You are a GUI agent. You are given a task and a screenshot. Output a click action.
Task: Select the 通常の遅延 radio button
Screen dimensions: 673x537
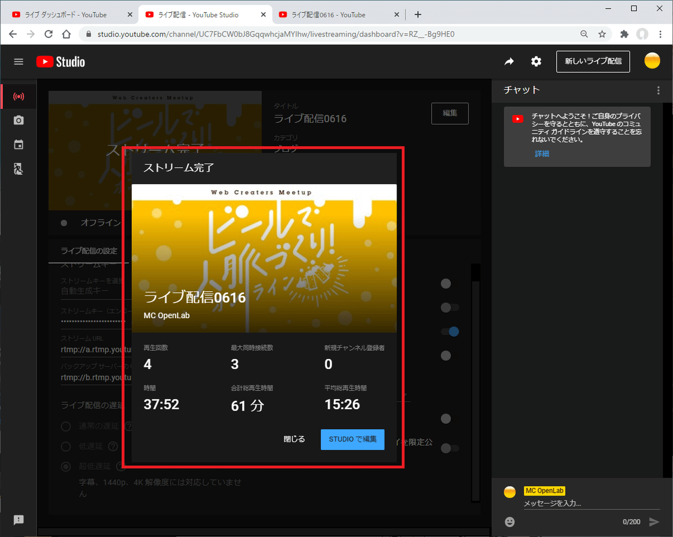tap(66, 426)
